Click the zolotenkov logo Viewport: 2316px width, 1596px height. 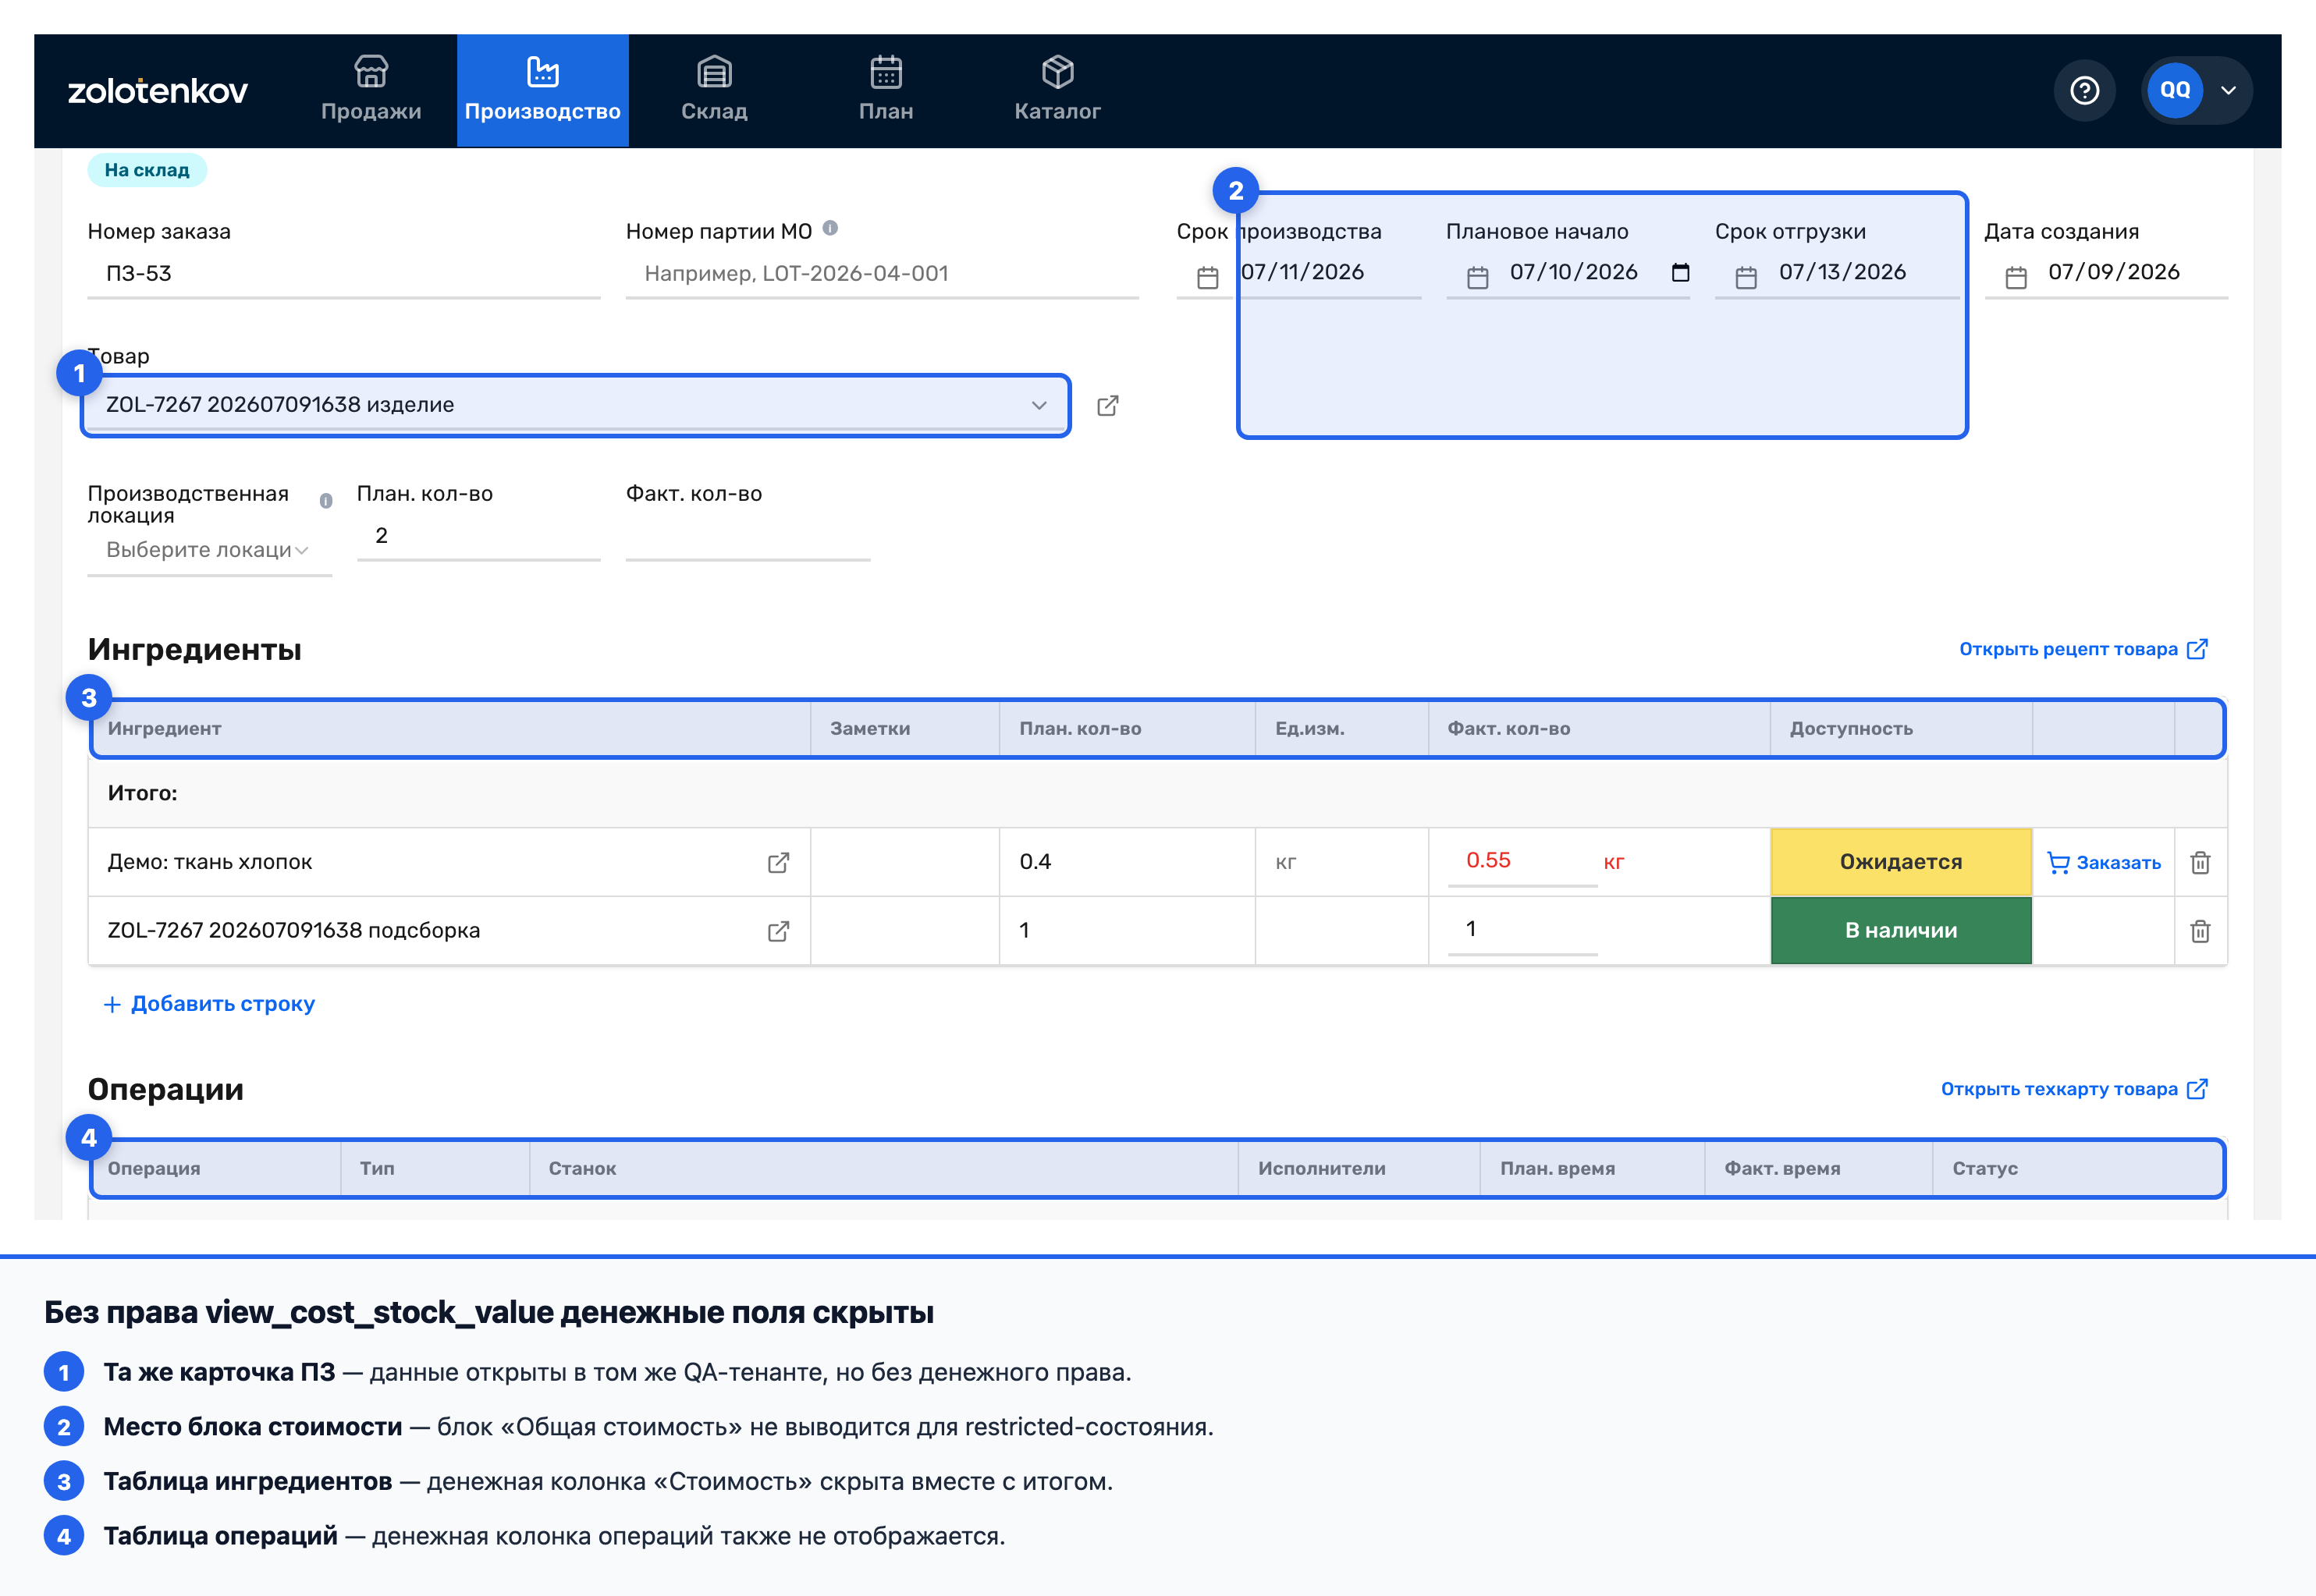coord(157,91)
